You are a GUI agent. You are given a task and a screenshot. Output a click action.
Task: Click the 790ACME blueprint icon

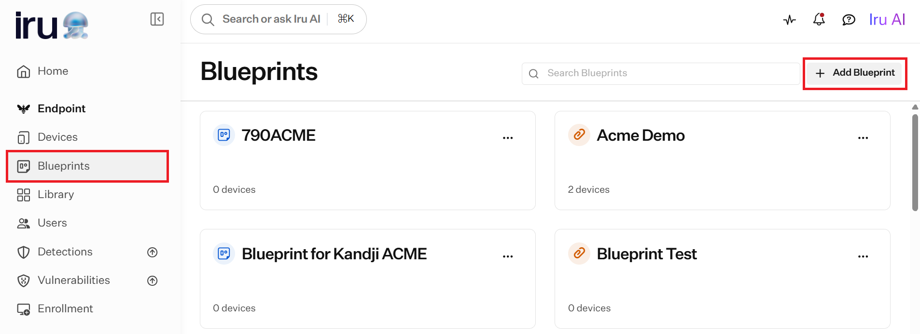[x=224, y=135]
